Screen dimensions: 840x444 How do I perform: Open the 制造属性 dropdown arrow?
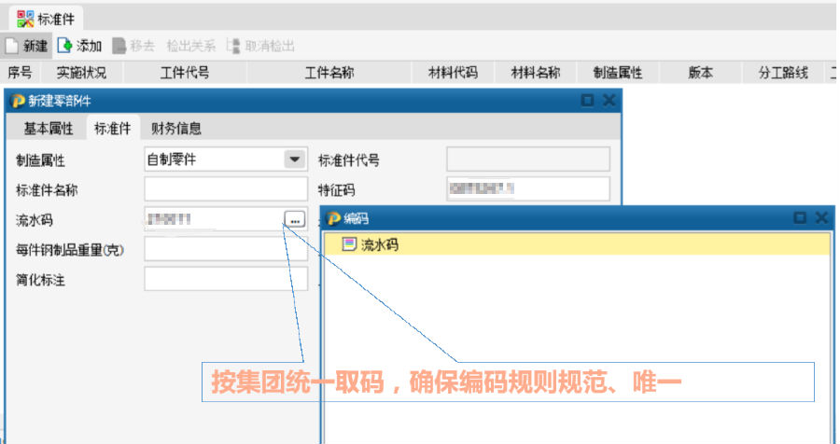click(295, 160)
